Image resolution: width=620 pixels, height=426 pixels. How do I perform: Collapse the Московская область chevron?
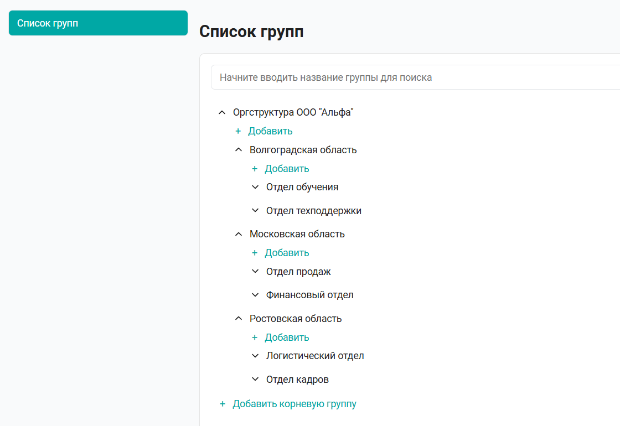pos(239,235)
